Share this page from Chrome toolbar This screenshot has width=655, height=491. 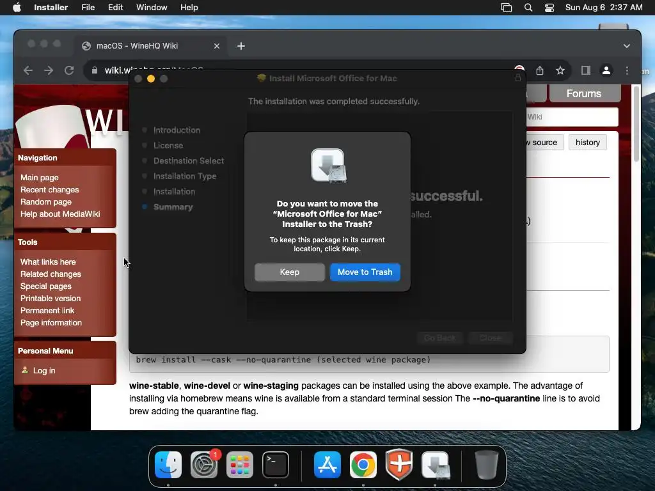tap(540, 70)
